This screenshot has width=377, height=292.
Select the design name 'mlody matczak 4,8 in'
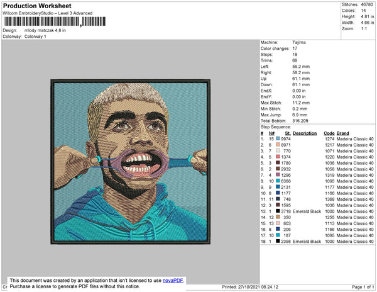45,31
